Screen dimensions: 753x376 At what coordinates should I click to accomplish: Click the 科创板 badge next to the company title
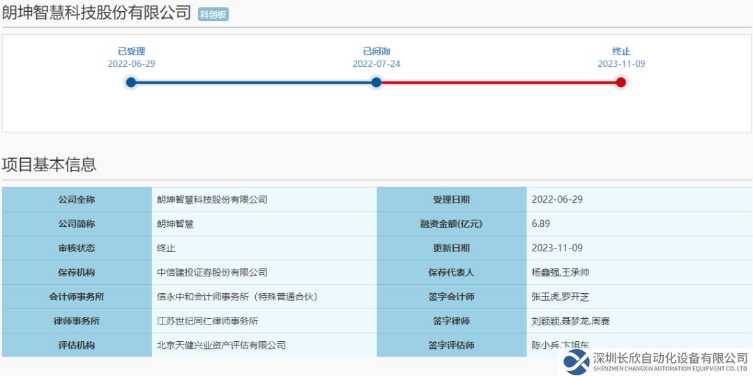point(213,15)
